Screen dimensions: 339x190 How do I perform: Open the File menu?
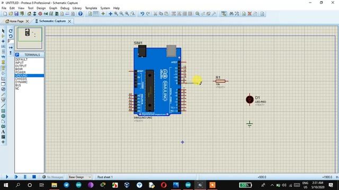click(x=4, y=8)
